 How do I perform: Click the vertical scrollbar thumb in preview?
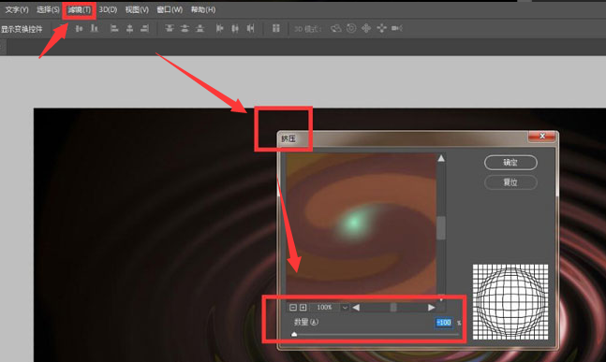(x=441, y=227)
